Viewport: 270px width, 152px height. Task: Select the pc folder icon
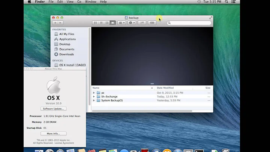[98, 93]
